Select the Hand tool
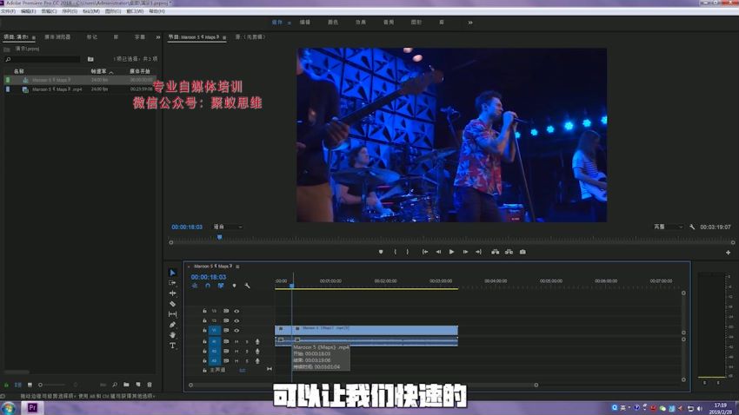This screenshot has width=739, height=415. 172,335
